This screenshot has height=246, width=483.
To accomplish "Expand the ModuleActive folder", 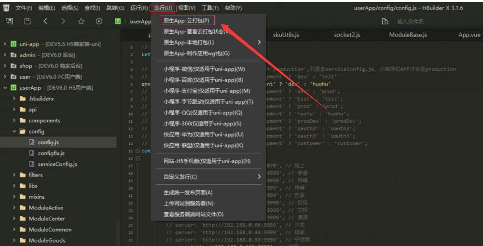I will (x=14, y=208).
